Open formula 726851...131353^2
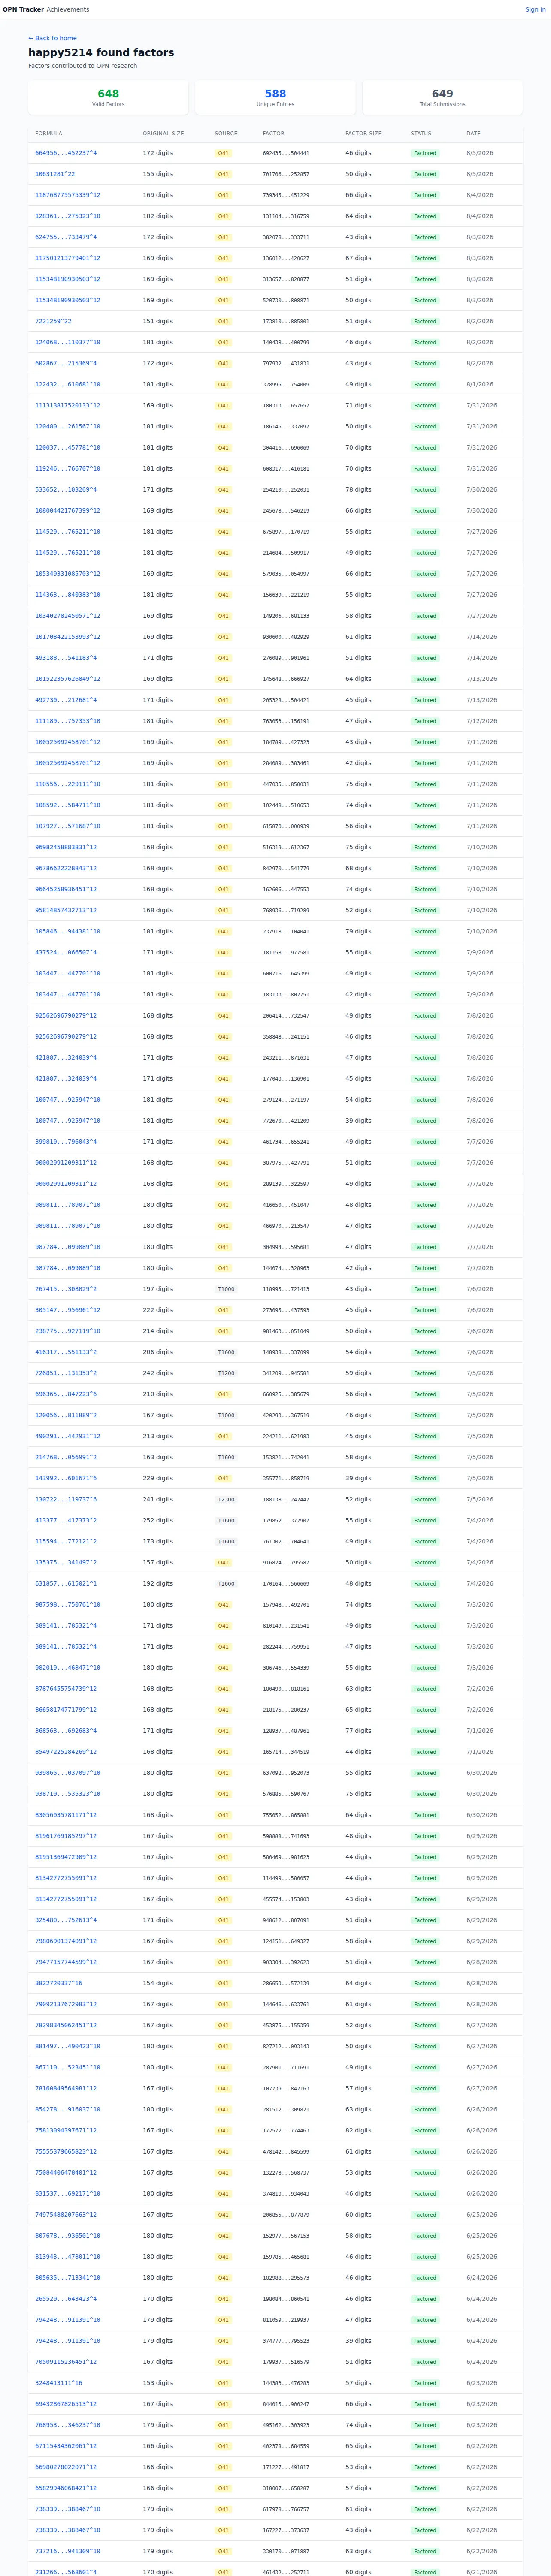The image size is (551, 2576). [66, 1373]
